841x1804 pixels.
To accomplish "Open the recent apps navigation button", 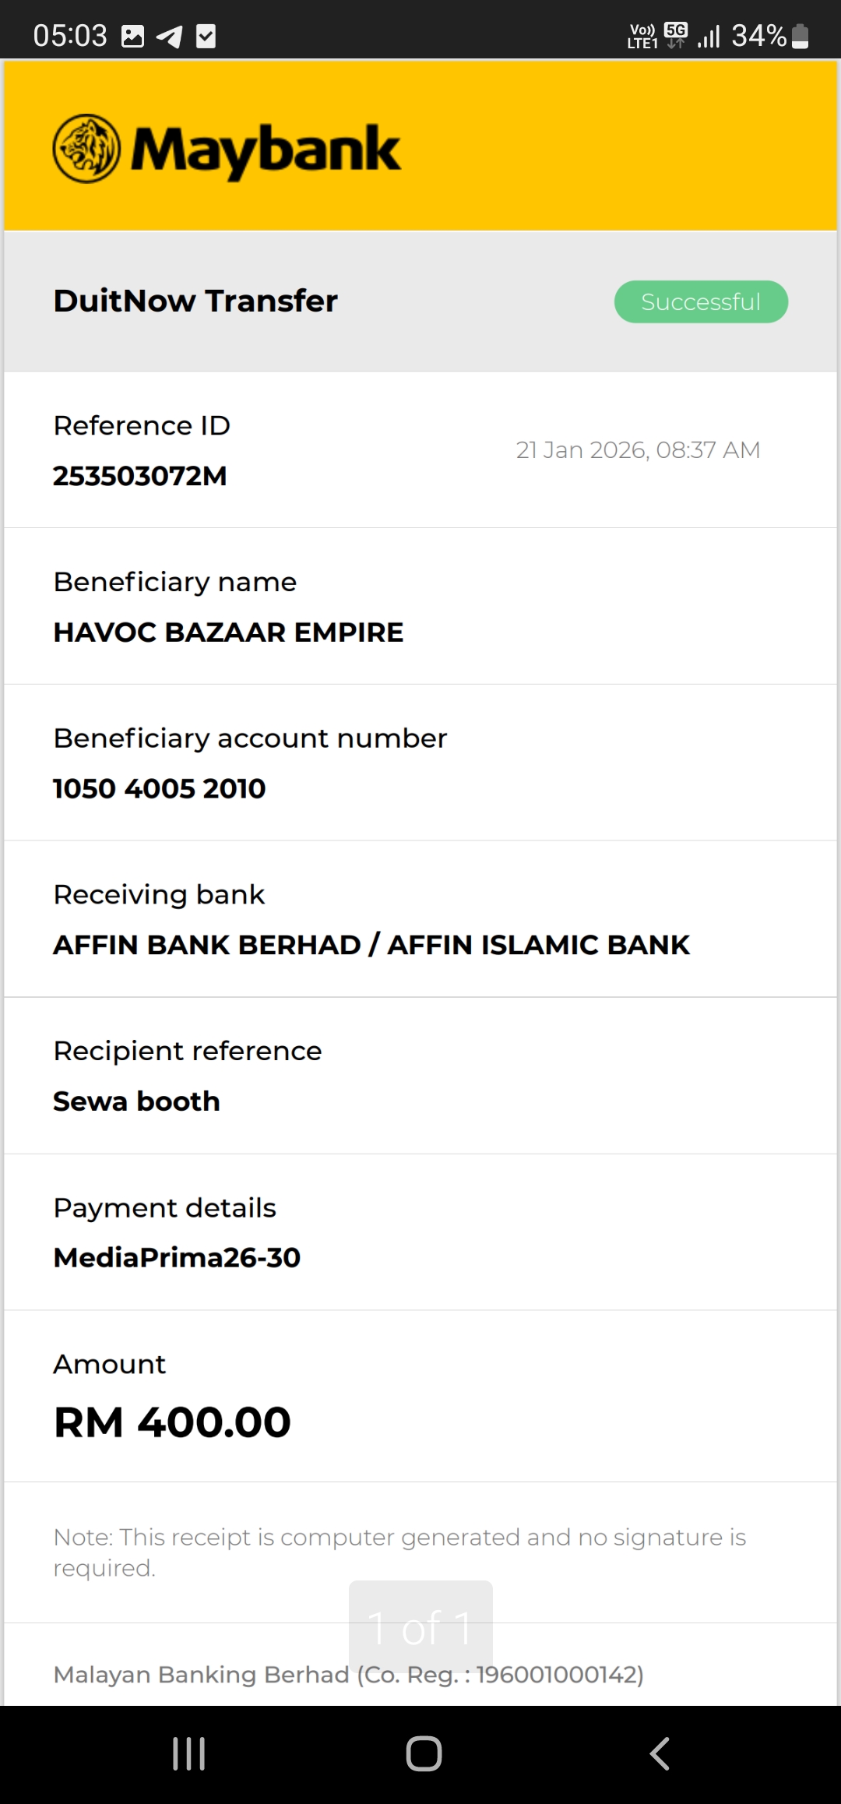I will [x=188, y=1753].
